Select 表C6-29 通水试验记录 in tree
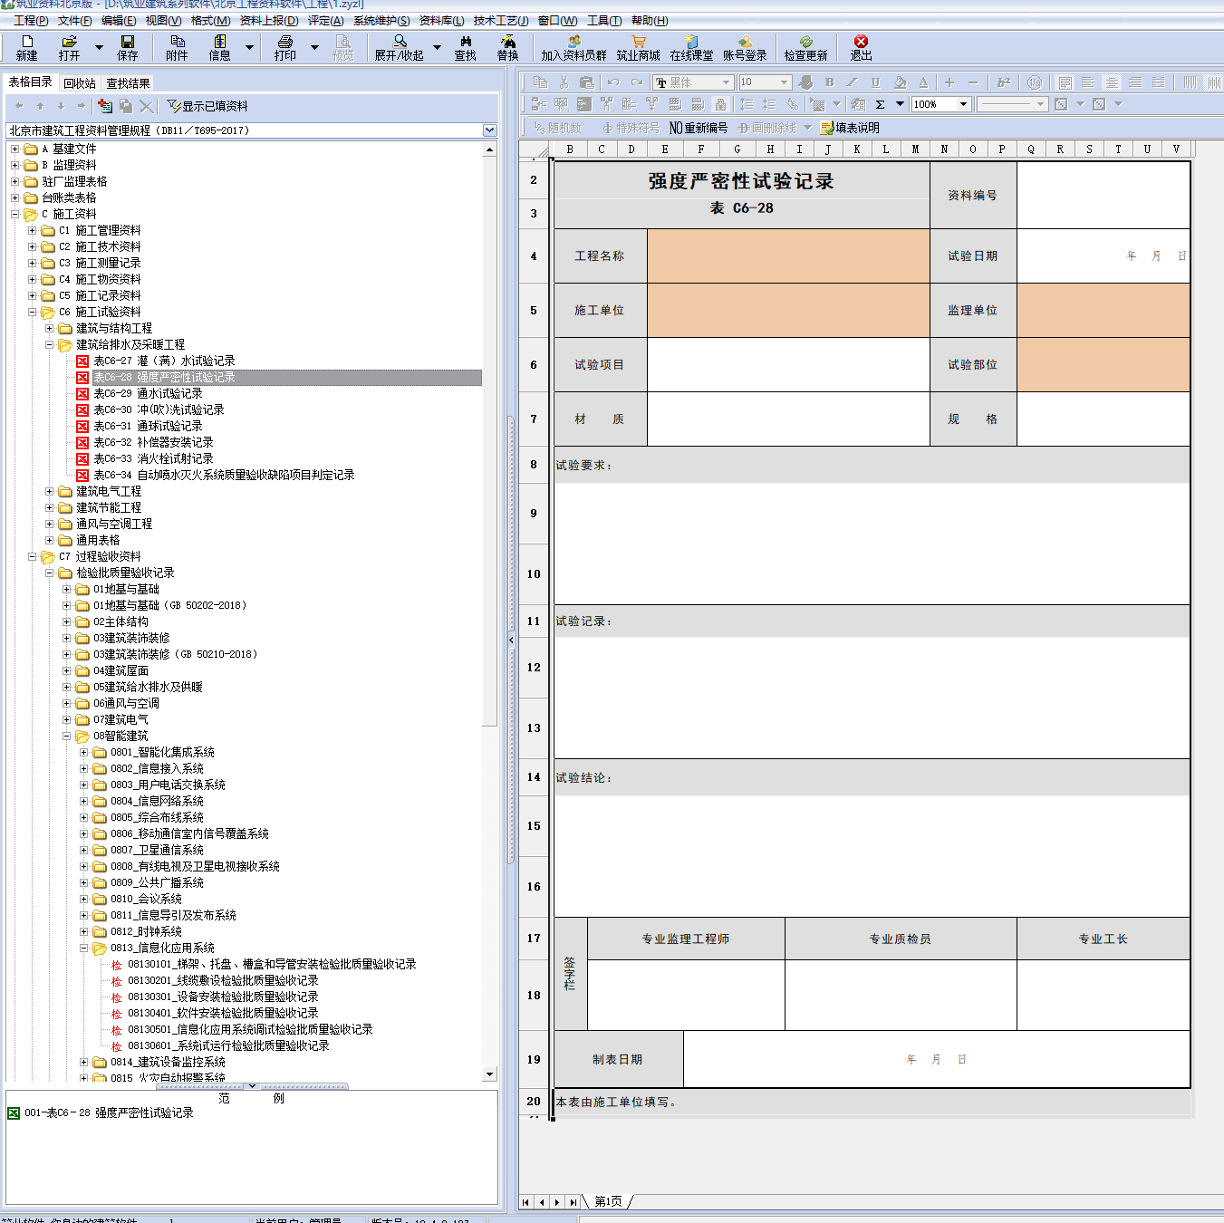 (148, 393)
